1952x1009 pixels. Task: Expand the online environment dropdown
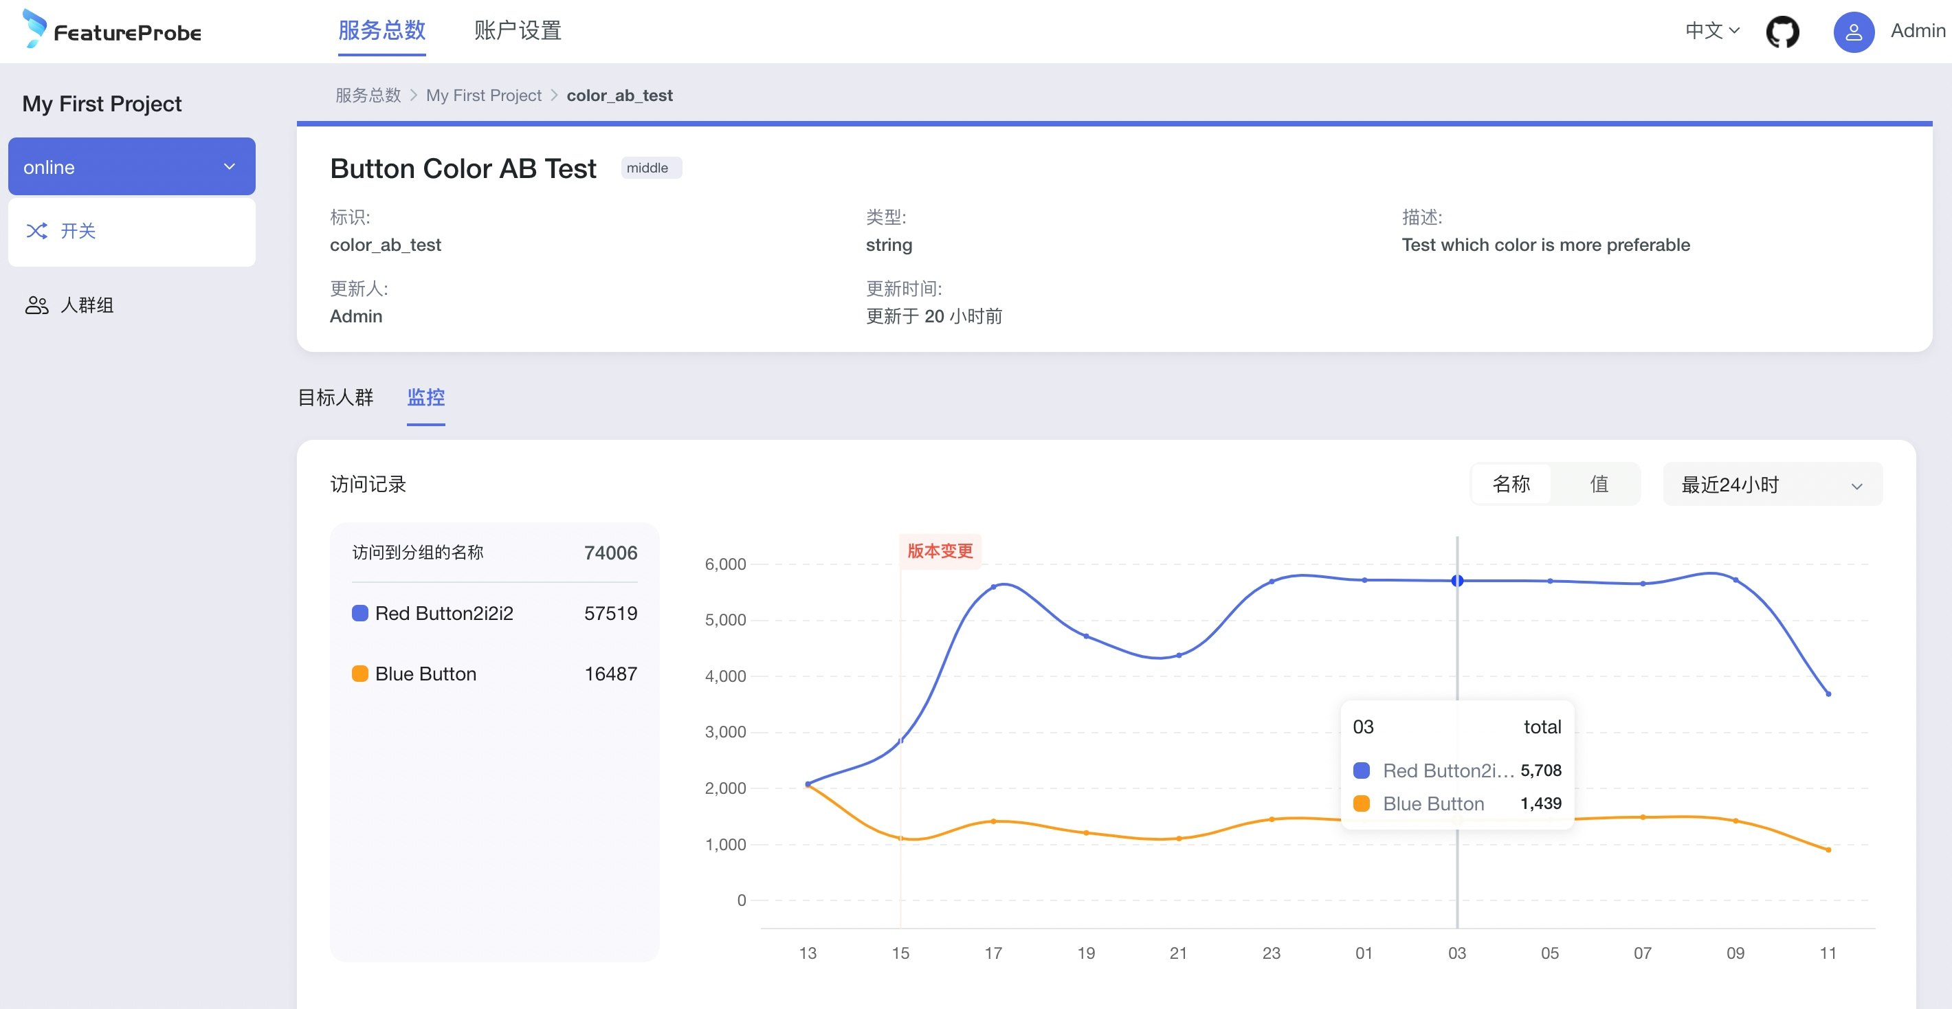click(132, 166)
